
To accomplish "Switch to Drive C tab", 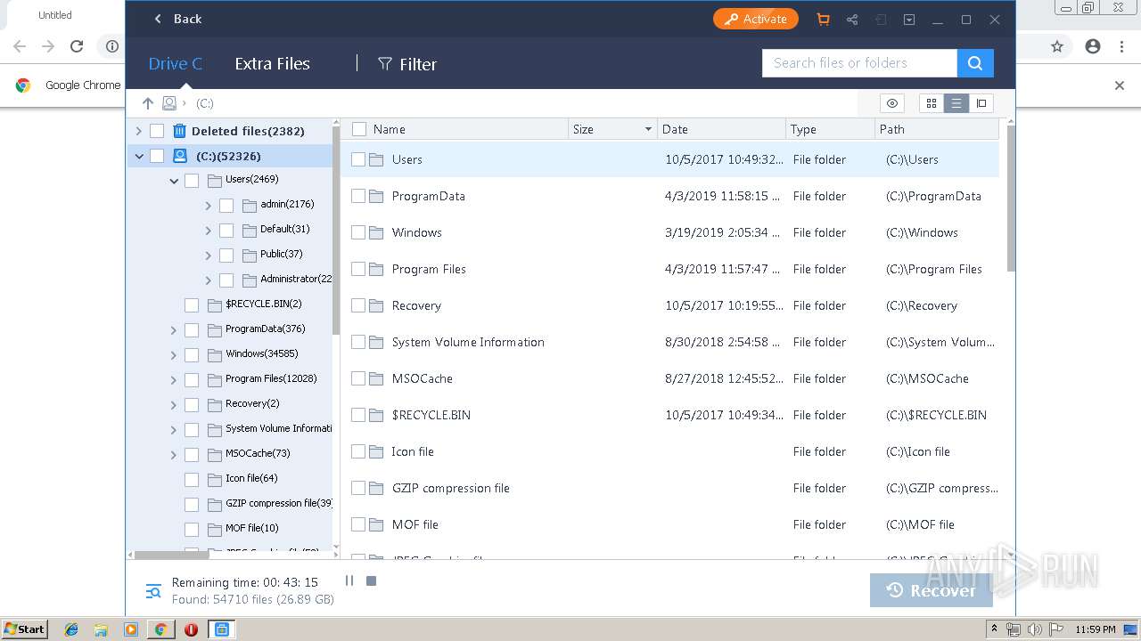I will coord(176,64).
